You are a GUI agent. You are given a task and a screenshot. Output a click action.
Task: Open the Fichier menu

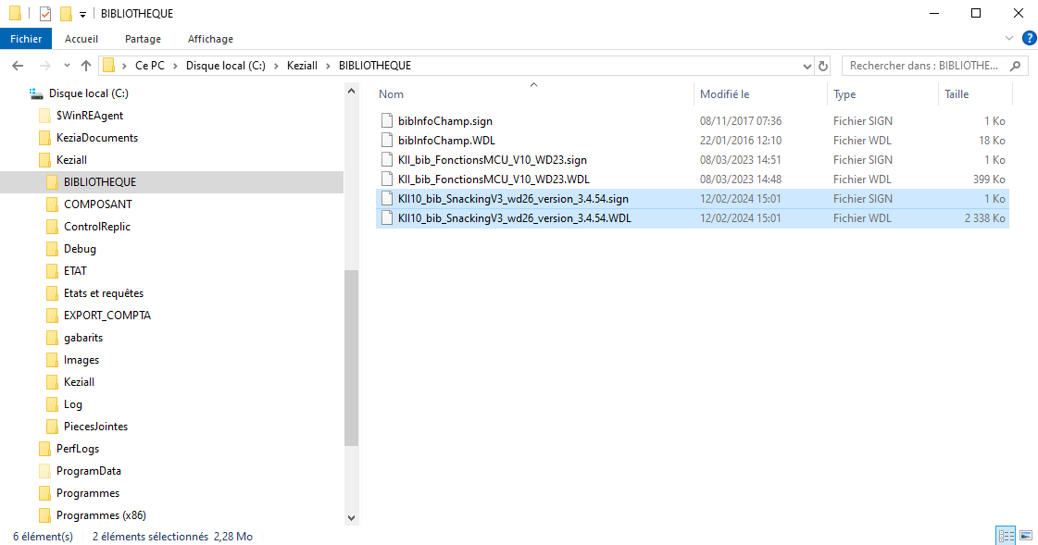point(27,39)
